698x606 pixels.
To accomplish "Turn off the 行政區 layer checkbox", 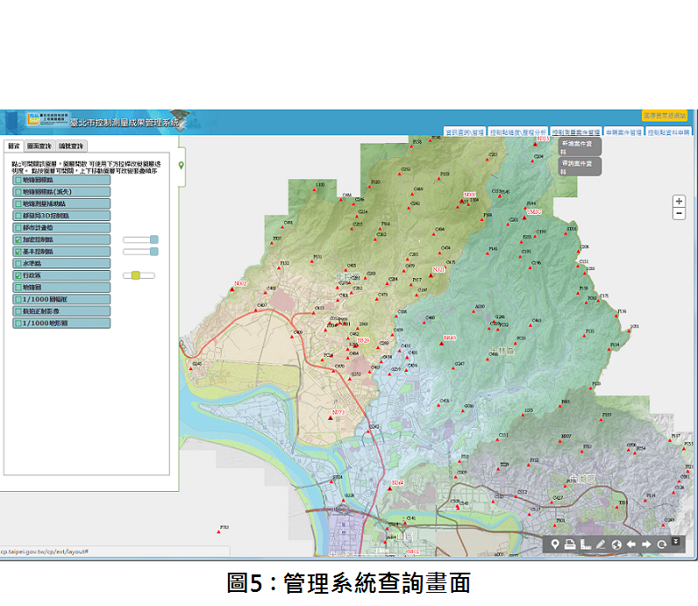I will pyautogui.click(x=18, y=275).
